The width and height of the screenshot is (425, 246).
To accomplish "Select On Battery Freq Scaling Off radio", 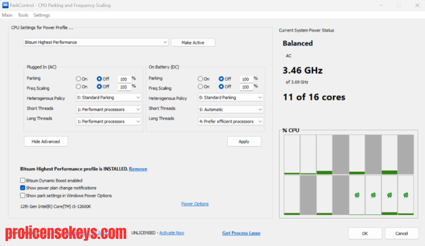I will coord(221,87).
